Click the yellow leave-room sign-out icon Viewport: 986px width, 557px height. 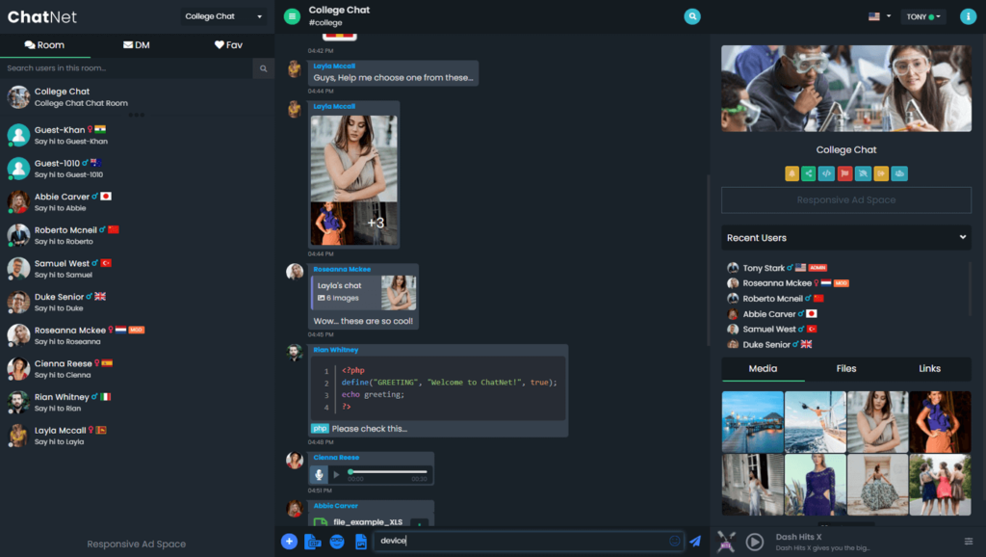pos(881,173)
